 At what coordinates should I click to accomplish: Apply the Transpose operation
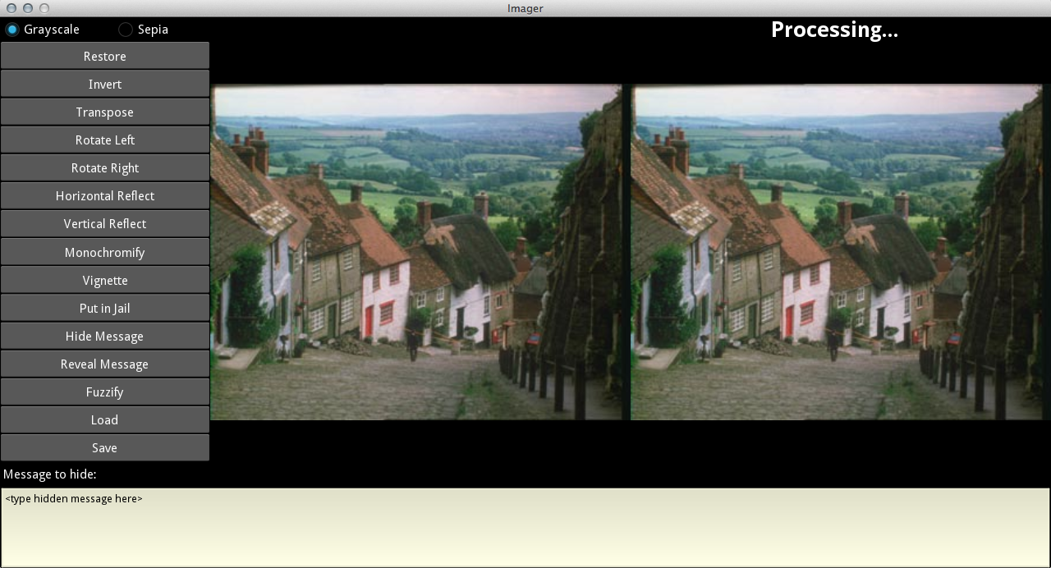click(x=105, y=112)
